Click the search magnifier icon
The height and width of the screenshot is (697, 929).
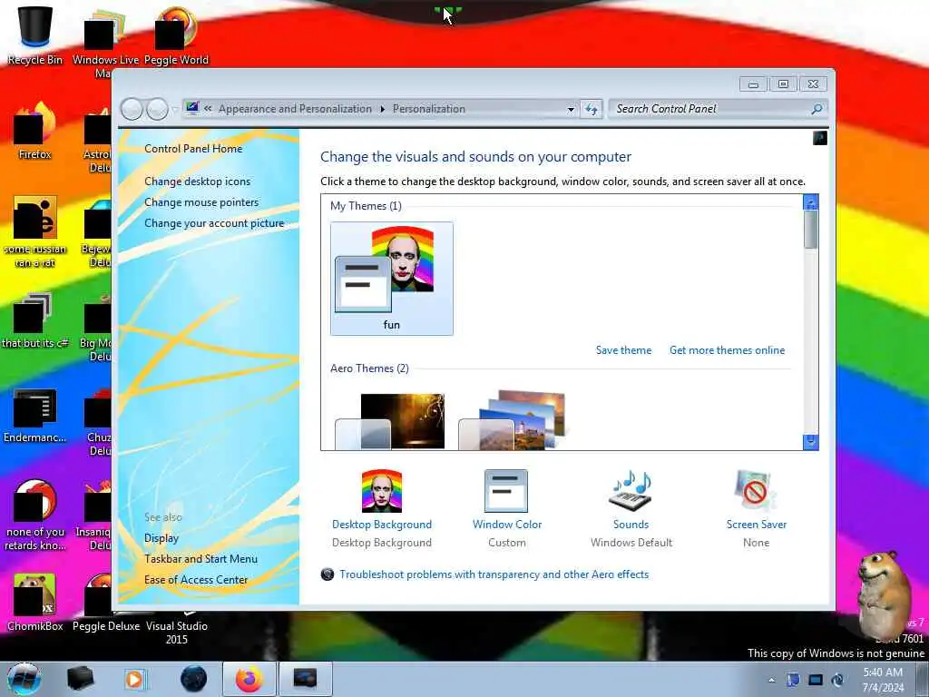click(817, 109)
